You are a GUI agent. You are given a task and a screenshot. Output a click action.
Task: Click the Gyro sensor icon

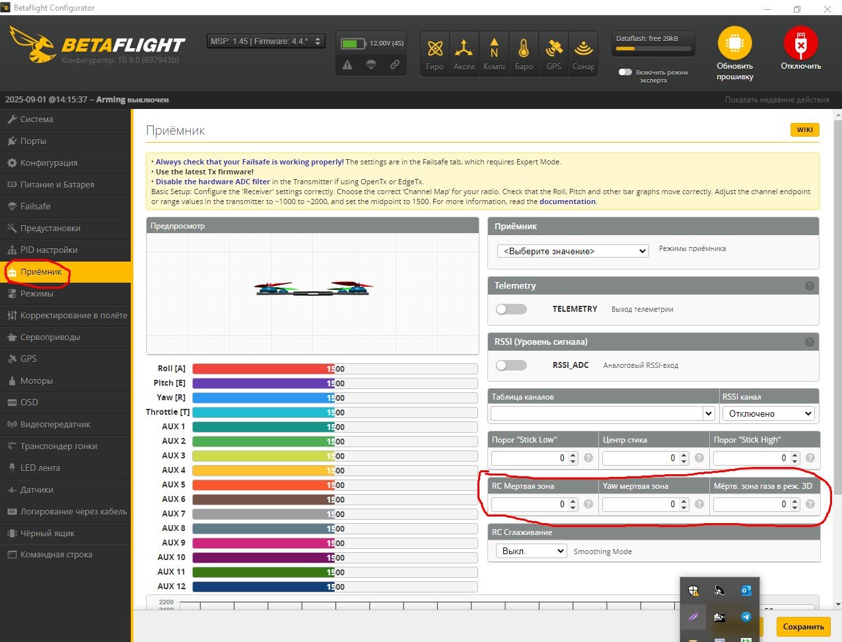point(435,48)
